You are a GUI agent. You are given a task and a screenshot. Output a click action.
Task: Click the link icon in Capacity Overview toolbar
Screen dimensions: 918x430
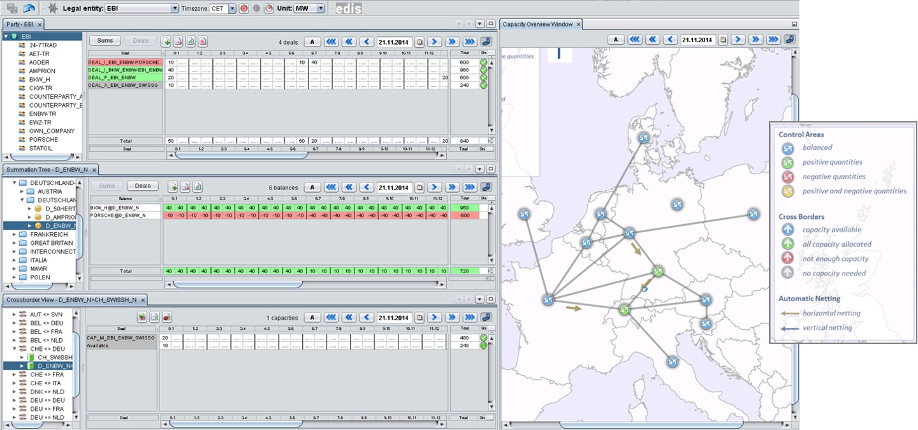789,40
